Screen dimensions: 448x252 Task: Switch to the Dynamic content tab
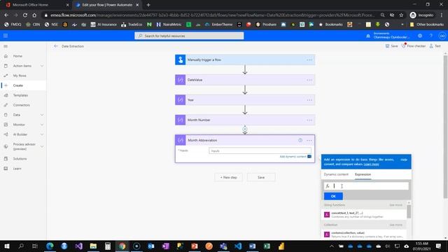tap(336, 174)
